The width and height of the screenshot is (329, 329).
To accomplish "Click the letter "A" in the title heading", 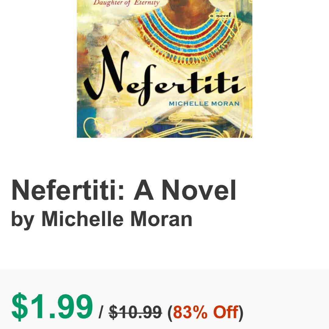I will 143,190.
